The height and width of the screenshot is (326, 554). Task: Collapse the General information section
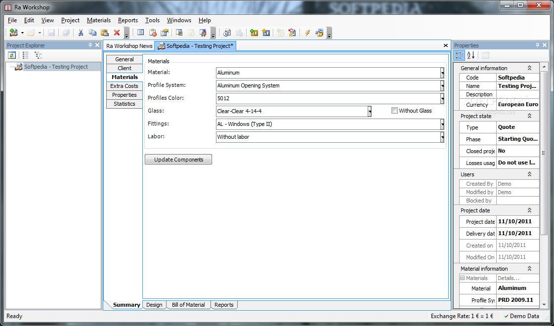[x=529, y=68]
